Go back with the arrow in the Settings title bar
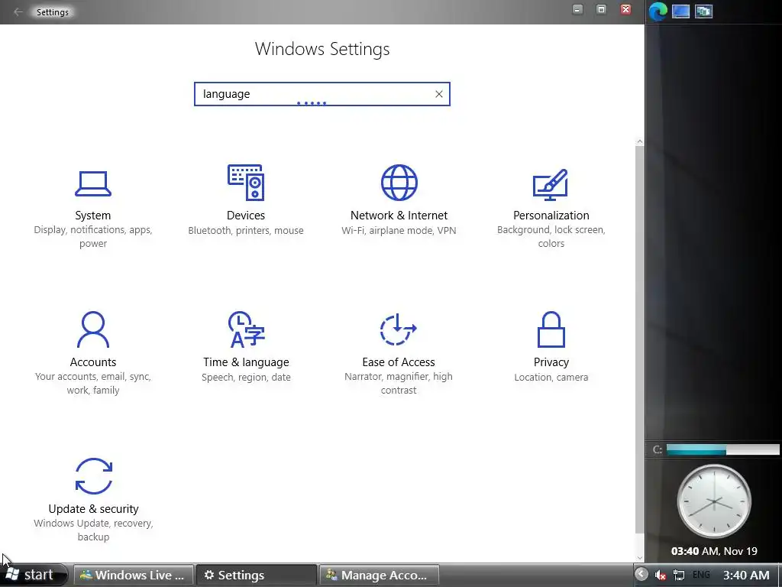Screen dimensions: 782x587 click(18, 11)
